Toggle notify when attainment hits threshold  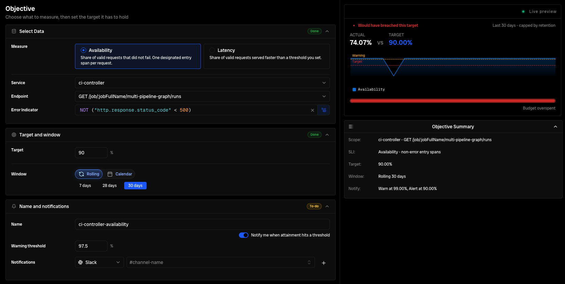click(x=244, y=235)
